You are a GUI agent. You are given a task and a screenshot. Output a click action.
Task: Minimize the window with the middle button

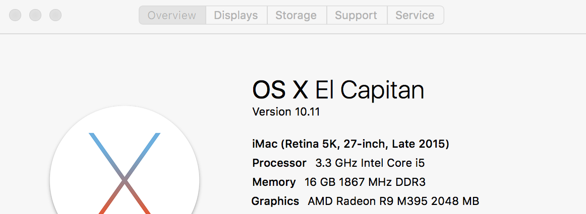pyautogui.click(x=35, y=15)
